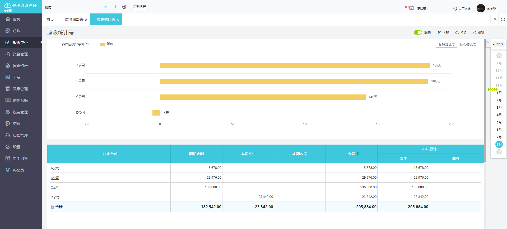The height and width of the screenshot is (229, 507).
Task: Open settings gear icon in top bar
Action: pyautogui.click(x=124, y=7)
